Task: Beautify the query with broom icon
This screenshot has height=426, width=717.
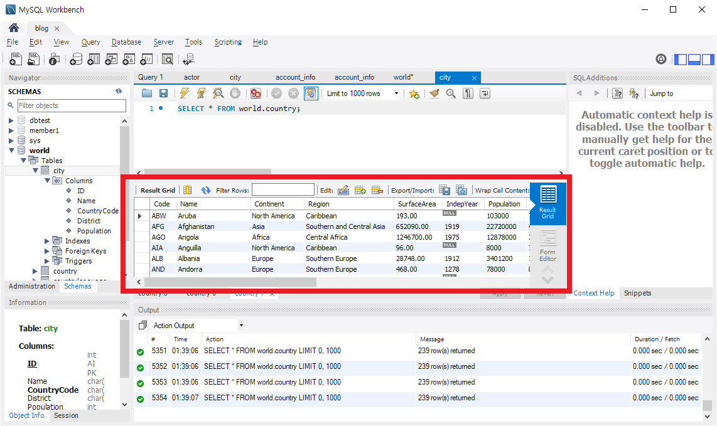Action: 434,93
